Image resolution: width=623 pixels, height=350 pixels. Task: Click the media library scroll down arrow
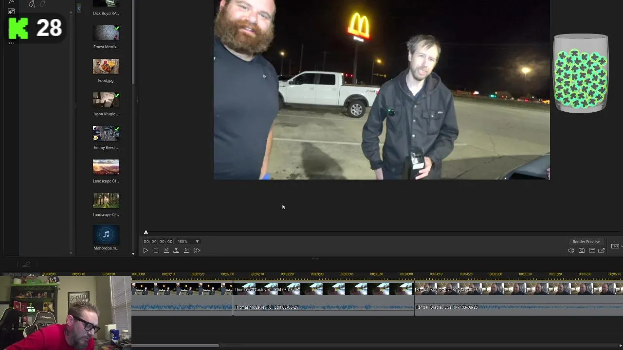point(133,254)
